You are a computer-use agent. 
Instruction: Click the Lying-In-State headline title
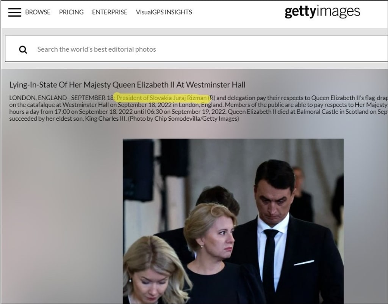pos(127,85)
